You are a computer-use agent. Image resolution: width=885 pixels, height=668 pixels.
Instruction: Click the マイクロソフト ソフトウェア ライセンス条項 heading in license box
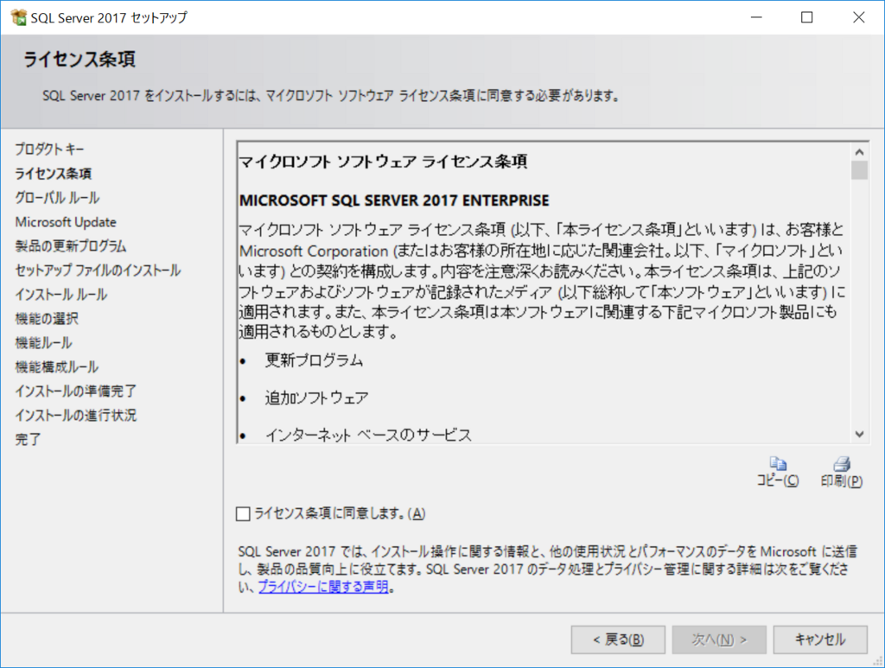click(383, 162)
